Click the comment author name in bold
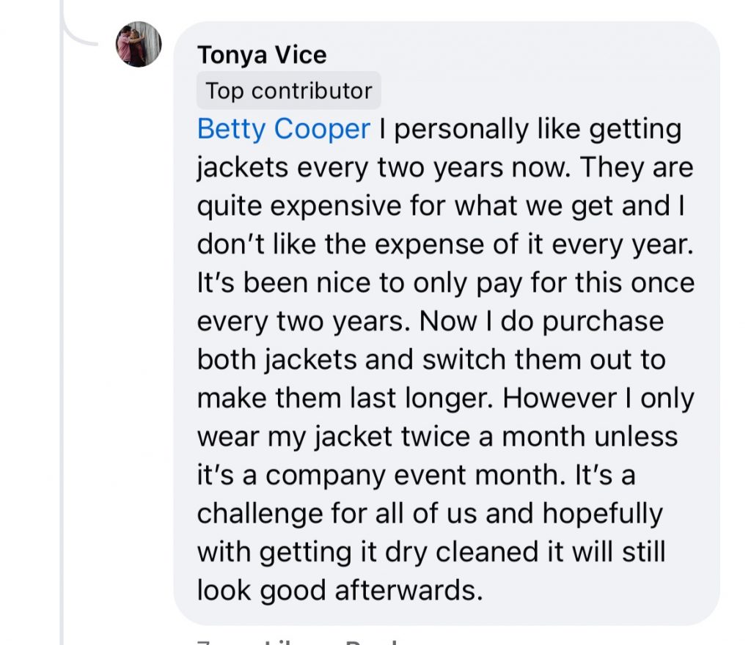The height and width of the screenshot is (645, 751). coord(261,54)
